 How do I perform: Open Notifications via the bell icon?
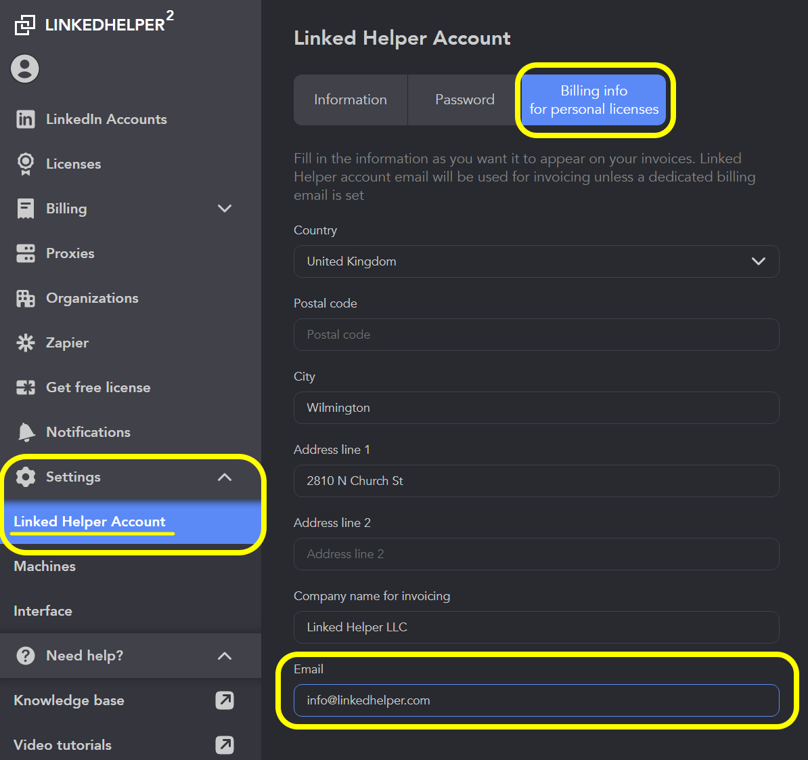tap(26, 432)
